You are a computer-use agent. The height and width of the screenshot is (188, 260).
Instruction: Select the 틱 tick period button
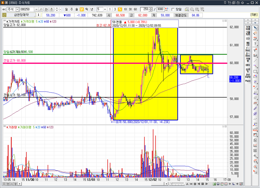[x=87, y=9]
